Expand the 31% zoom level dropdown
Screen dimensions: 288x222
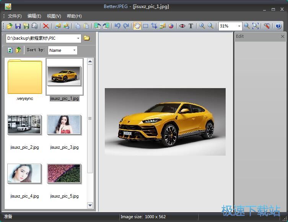239,26
